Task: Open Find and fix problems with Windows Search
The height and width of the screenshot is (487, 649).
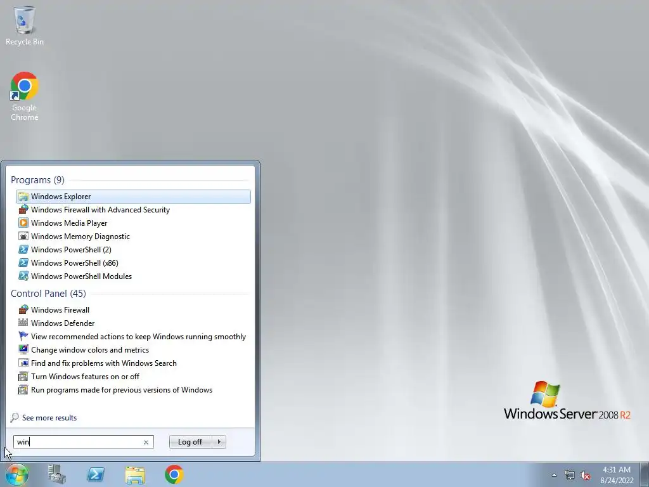Action: [x=133, y=363]
